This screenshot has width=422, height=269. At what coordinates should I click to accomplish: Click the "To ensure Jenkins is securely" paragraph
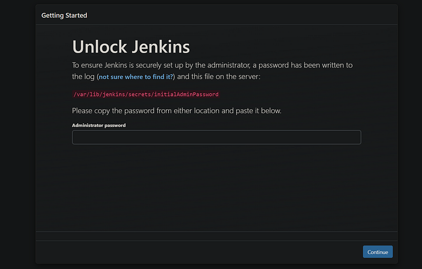click(212, 71)
